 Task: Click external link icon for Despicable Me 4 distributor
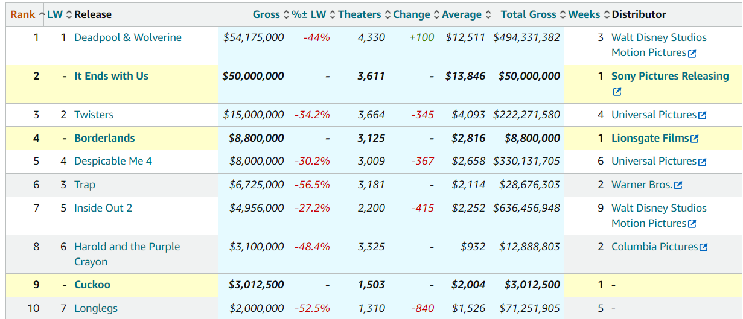[x=702, y=162]
